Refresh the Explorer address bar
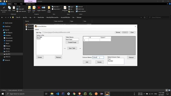Image resolution: width=171 pixels, height=96 pixels. [x=145, y=17]
